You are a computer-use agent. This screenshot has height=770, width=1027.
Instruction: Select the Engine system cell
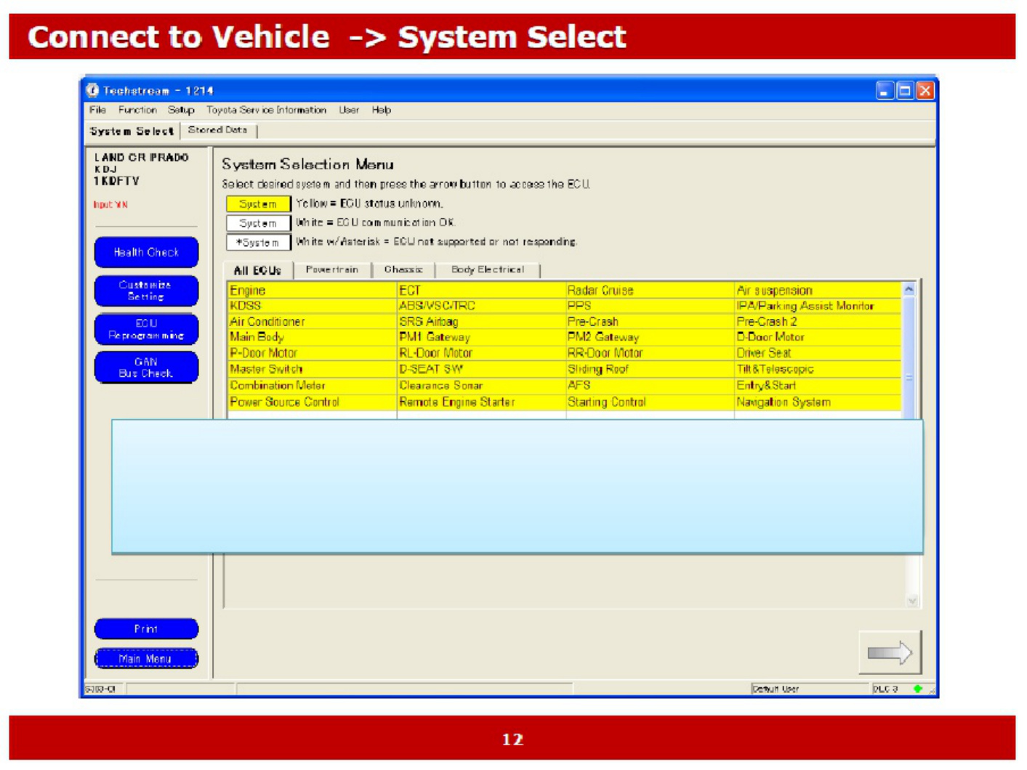pos(312,291)
